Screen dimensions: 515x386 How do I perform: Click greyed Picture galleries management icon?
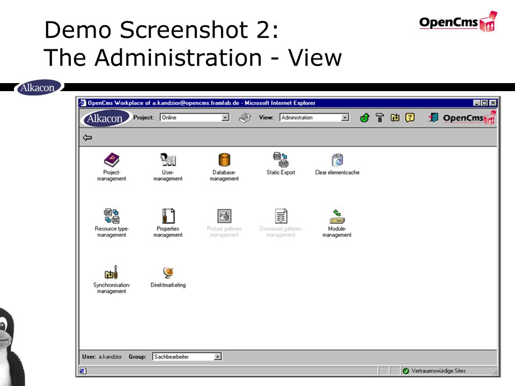click(224, 216)
